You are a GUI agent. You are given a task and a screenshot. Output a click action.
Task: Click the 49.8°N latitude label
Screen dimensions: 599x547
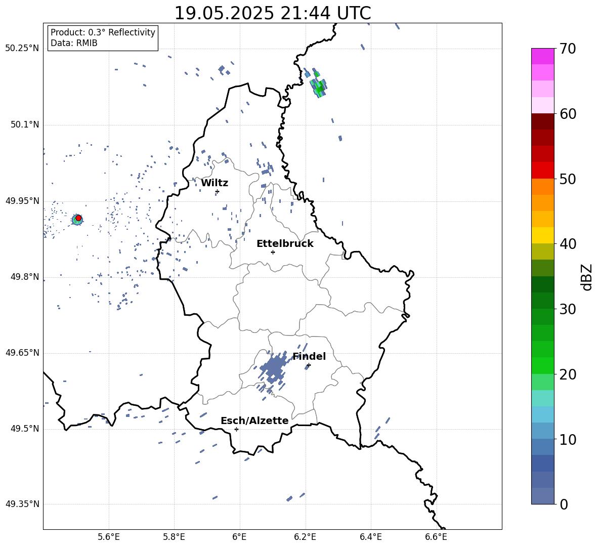(25, 277)
